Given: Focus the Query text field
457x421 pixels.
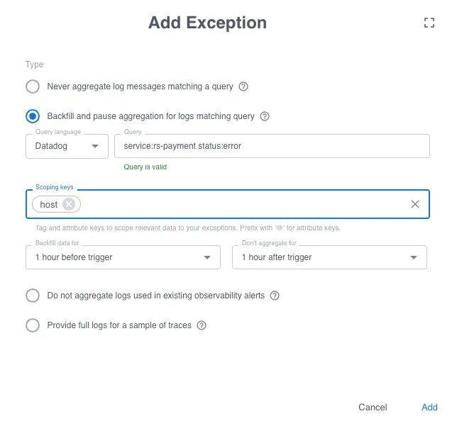Looking at the screenshot, I should pyautogui.click(x=272, y=146).
